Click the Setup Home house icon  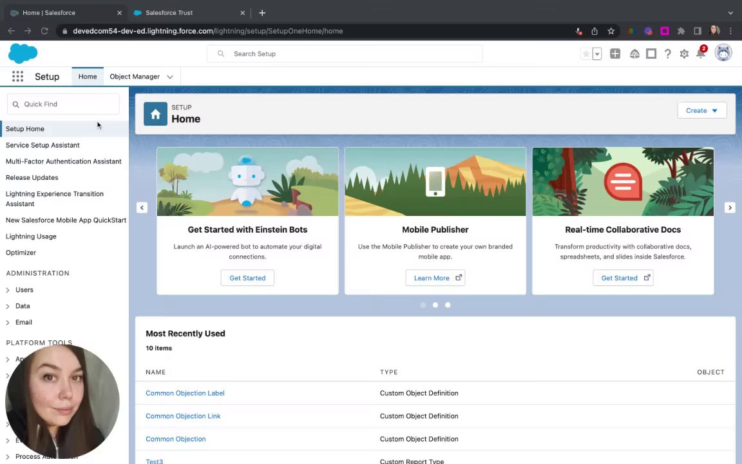pos(155,113)
